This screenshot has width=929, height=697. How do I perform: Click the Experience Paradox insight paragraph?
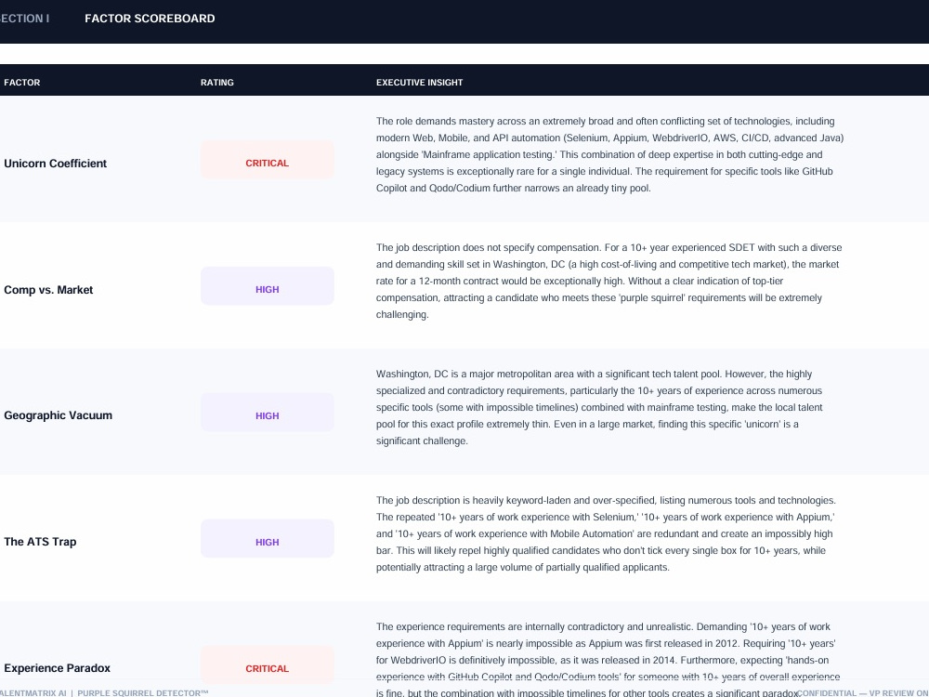[x=608, y=660]
